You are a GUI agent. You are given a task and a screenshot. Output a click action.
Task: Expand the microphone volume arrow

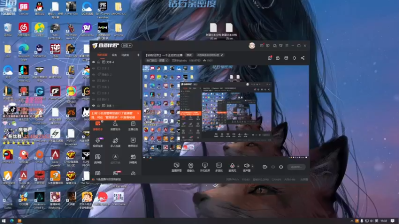pyautogui.click(x=238, y=166)
